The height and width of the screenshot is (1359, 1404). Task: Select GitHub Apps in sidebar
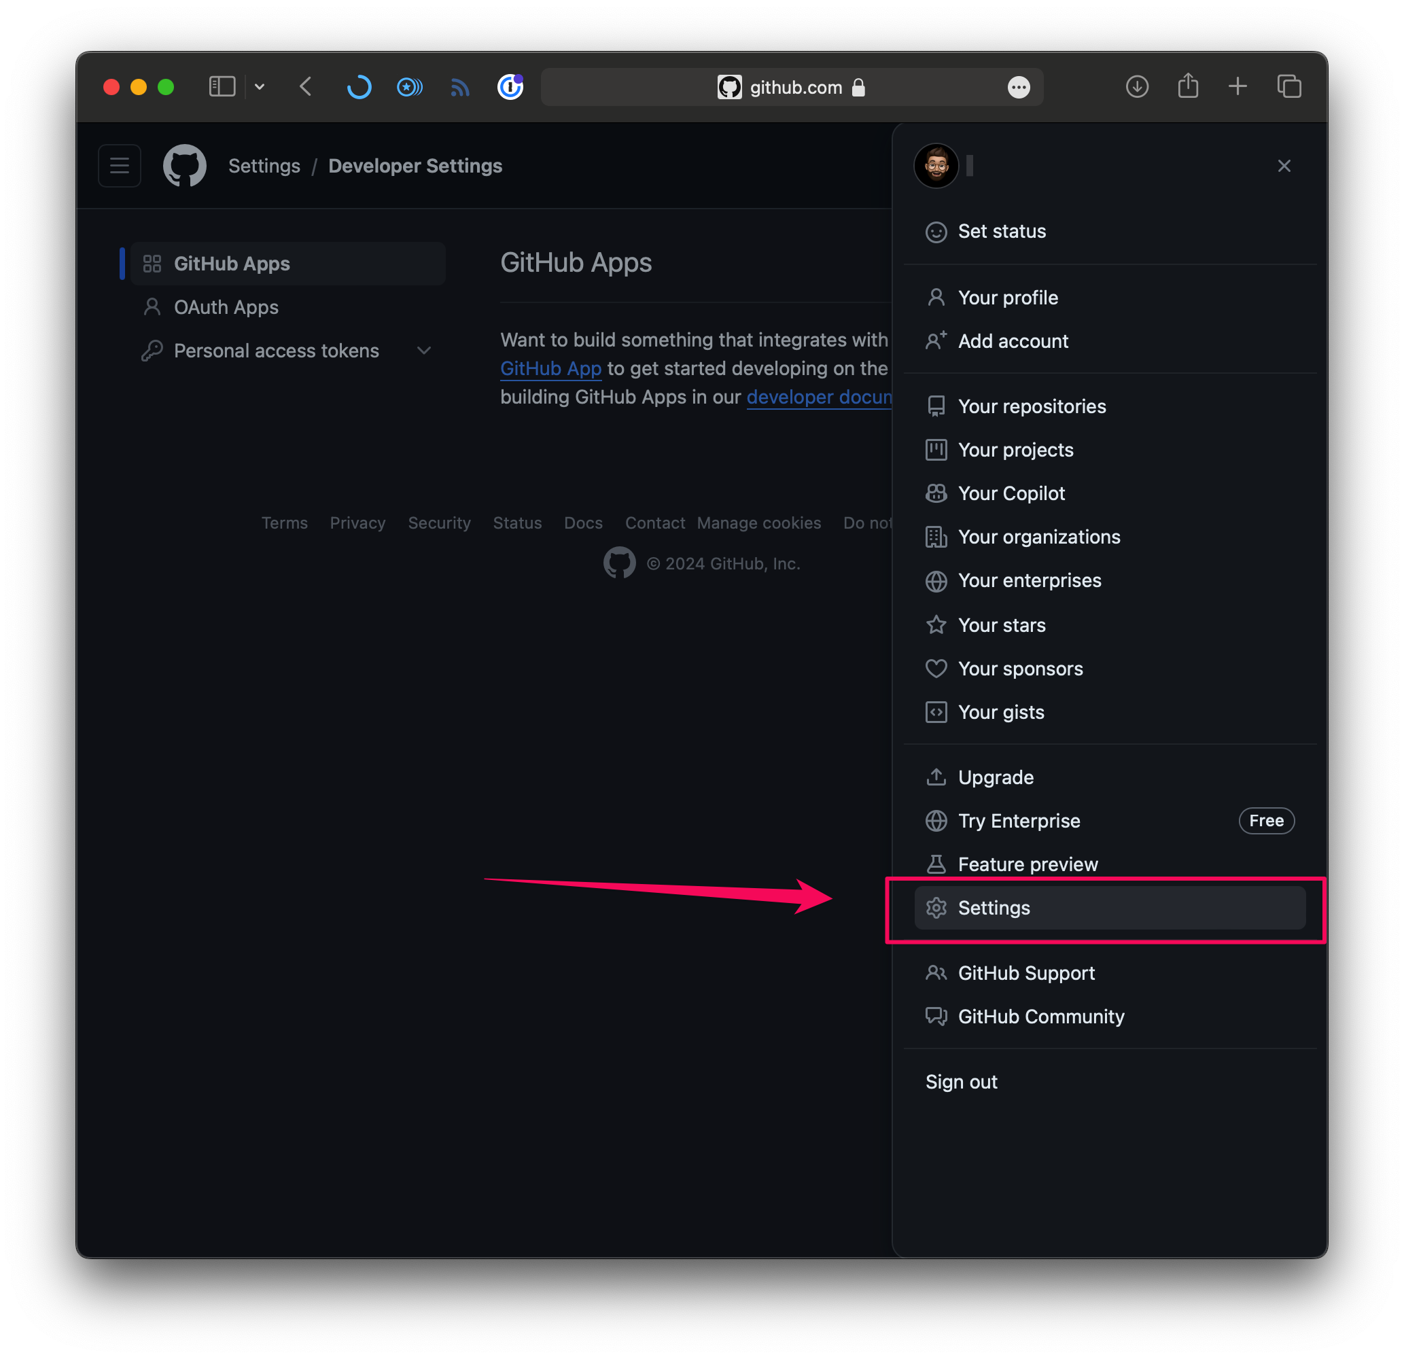[288, 264]
